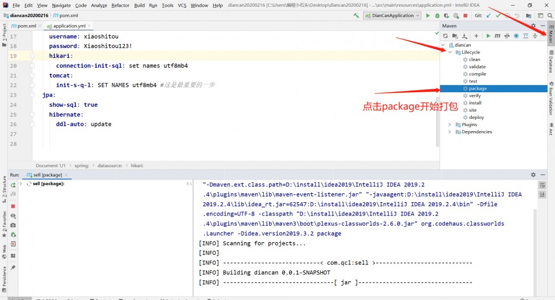This screenshot has width=555, height=300.
Task: Expand the Dependencies node
Action: point(450,132)
